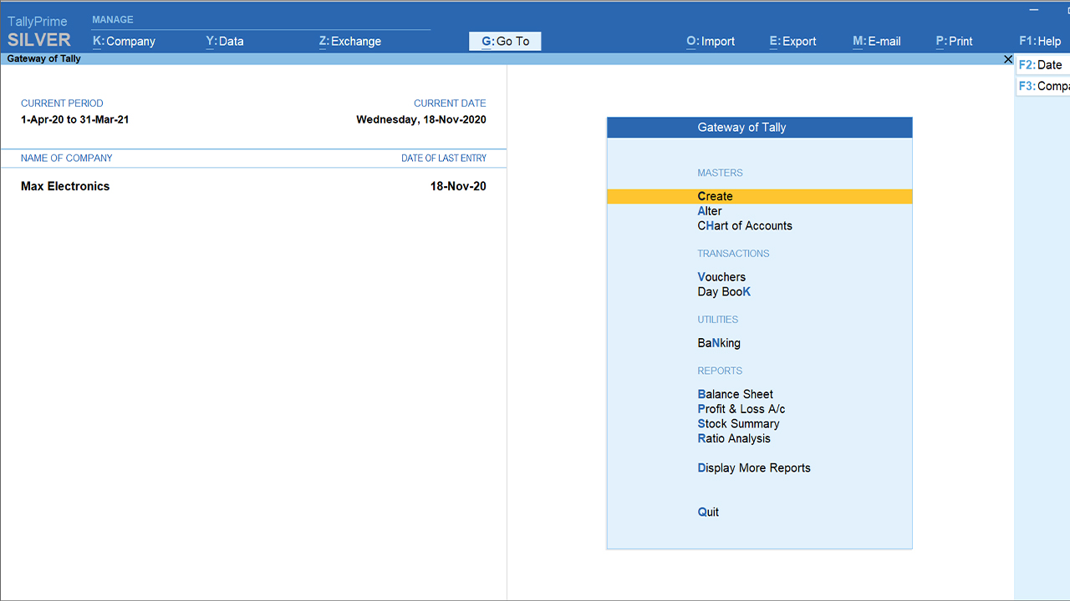Open the O: Import menu

pos(711,41)
